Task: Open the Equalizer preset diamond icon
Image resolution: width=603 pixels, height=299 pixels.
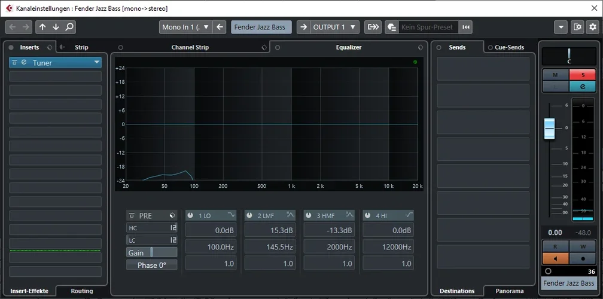Action: tap(421, 48)
